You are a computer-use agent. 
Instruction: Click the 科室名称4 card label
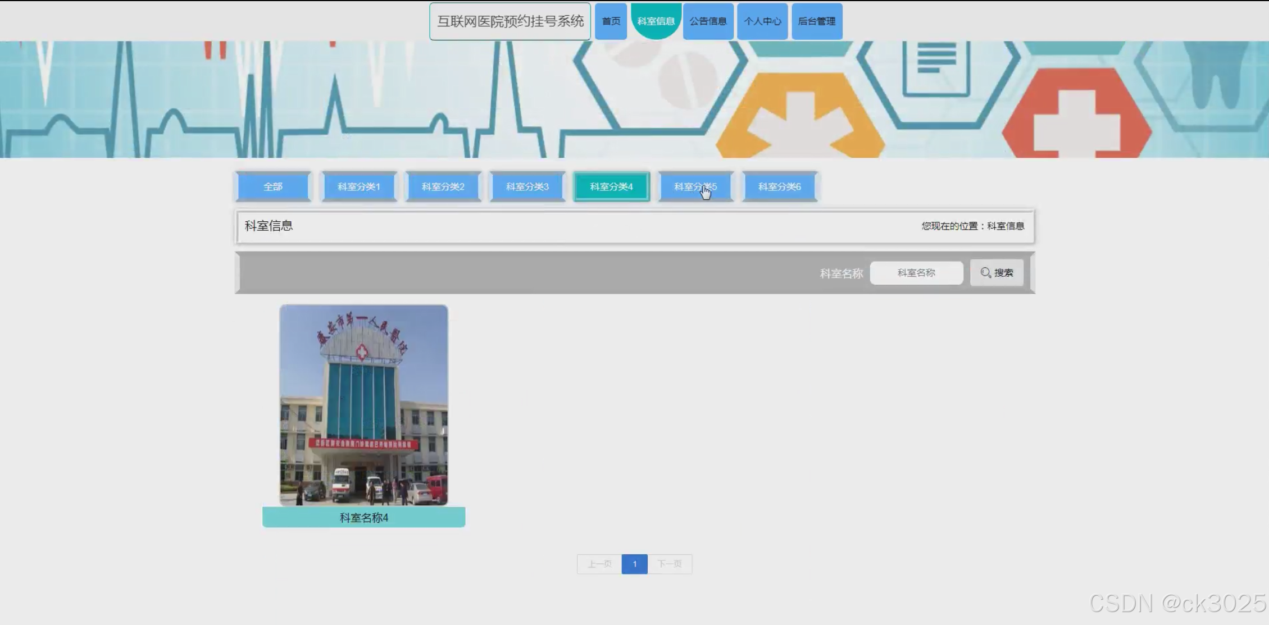[x=363, y=517]
